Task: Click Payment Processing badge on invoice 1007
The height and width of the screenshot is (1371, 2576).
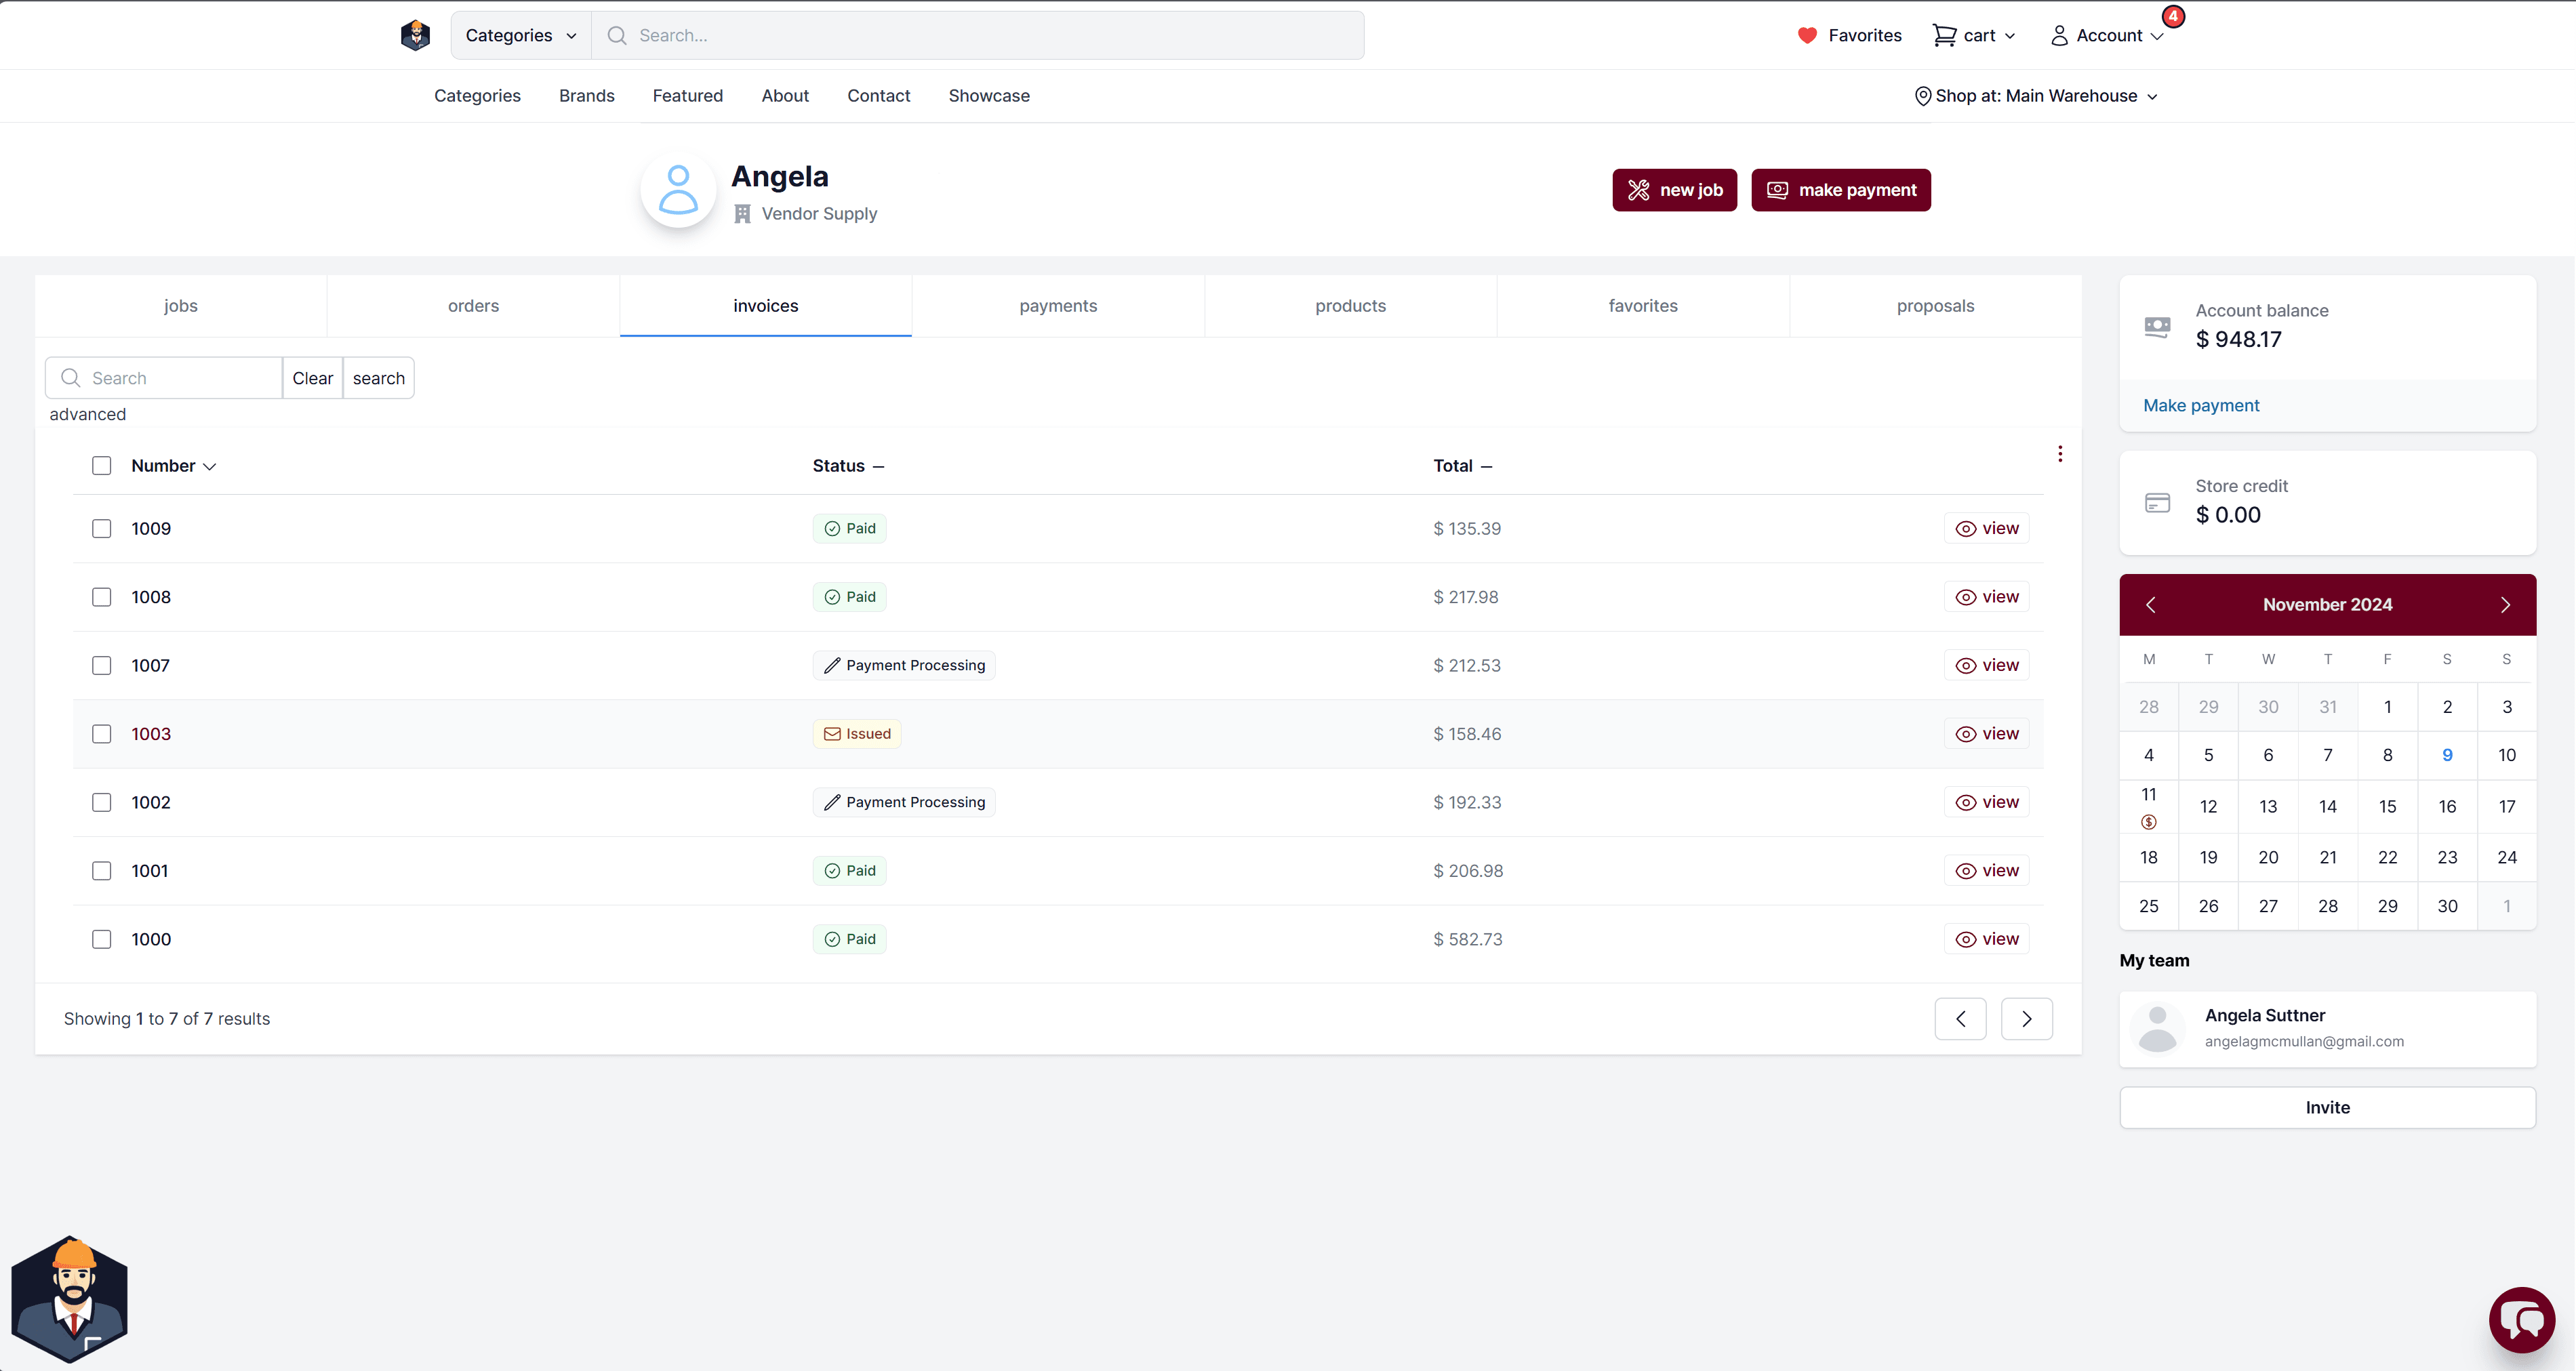Action: point(904,665)
